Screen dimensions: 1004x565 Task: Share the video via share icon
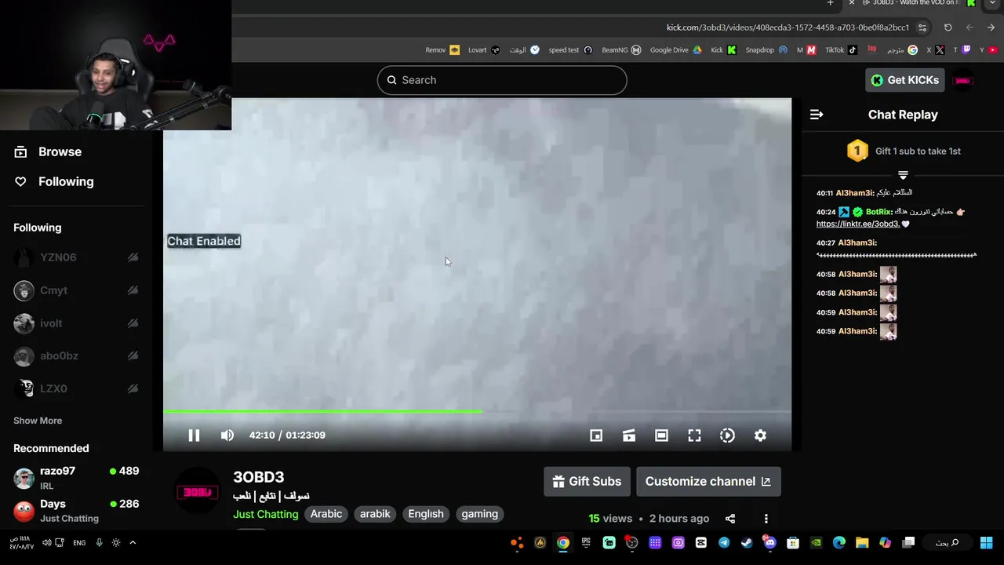pyautogui.click(x=730, y=519)
